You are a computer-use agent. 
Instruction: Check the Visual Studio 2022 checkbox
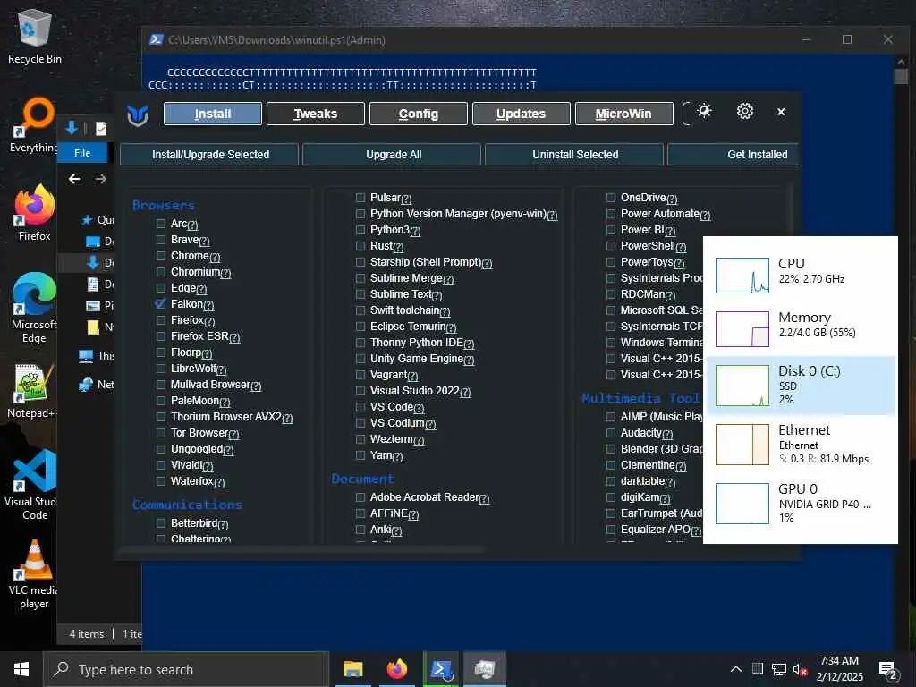[360, 391]
